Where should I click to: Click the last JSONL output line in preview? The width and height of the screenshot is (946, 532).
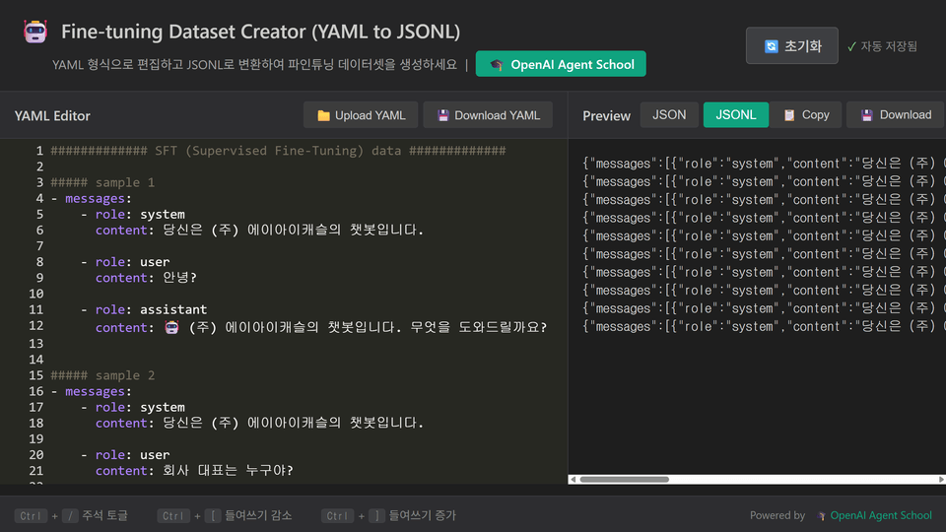pyautogui.click(x=764, y=326)
